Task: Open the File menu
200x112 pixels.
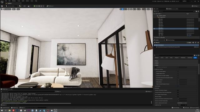Action: pyautogui.click(x=6, y=1)
